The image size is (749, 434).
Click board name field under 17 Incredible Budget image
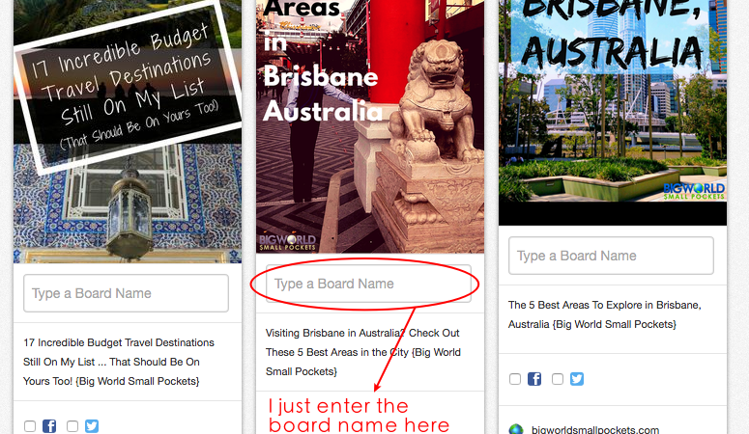click(126, 293)
